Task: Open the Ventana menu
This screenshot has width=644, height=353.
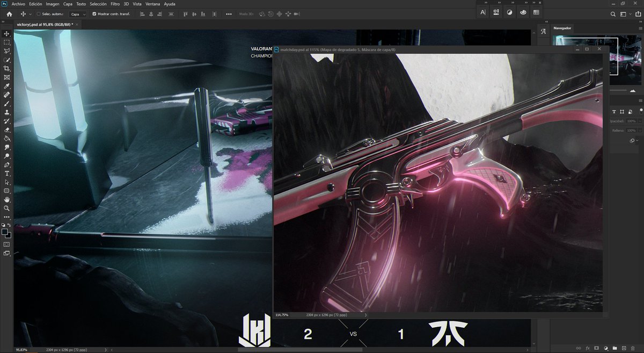Action: point(152,4)
